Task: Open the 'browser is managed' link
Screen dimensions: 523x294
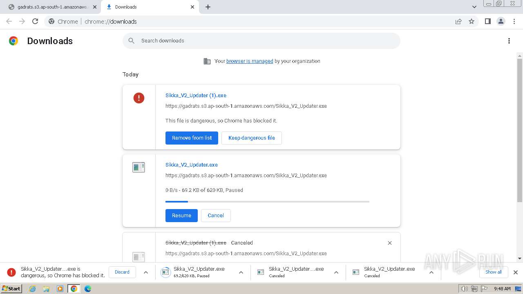Action: click(x=250, y=61)
